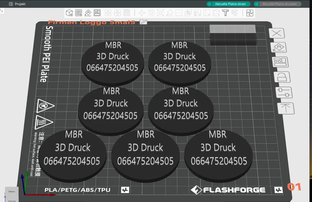Viewport: 312px width, 202px height.
Task: Rename project via the pencil edit icon
Action: [143, 22]
